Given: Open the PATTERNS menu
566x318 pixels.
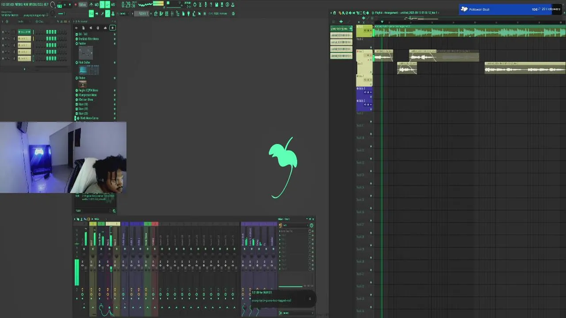Looking at the screenshot, I should (x=19, y=4).
